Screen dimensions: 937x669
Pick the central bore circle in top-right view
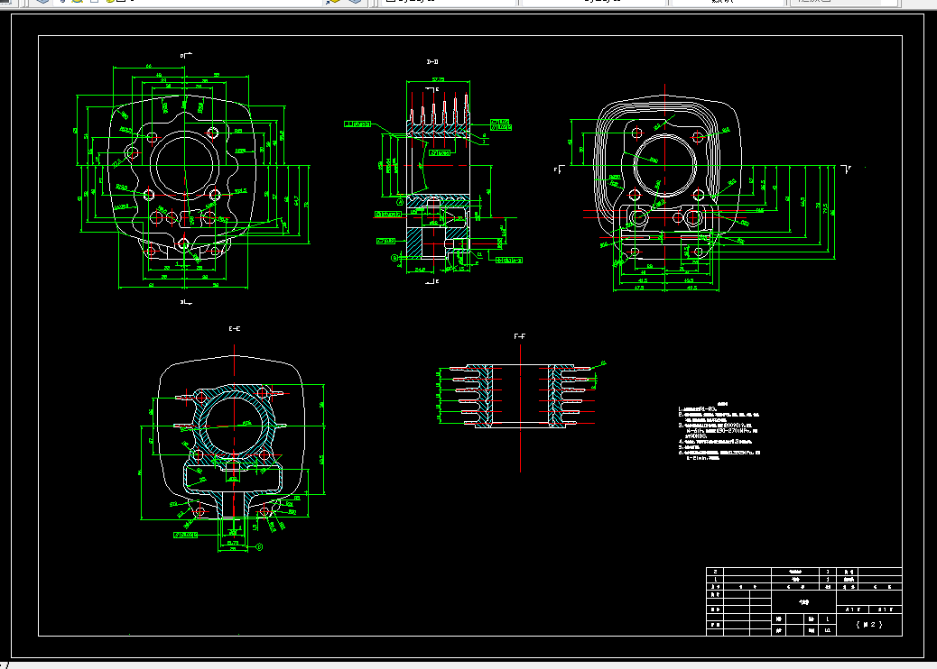click(665, 165)
